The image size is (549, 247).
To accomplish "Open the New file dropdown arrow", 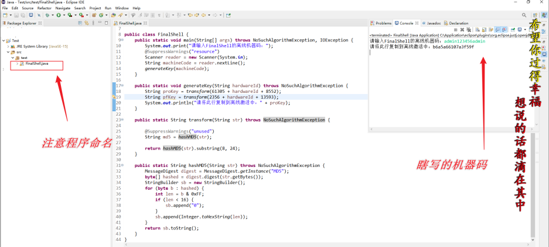I will coord(11,15).
